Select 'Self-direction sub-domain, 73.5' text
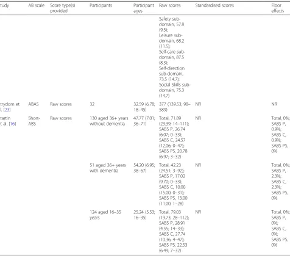 tap(172, 74)
